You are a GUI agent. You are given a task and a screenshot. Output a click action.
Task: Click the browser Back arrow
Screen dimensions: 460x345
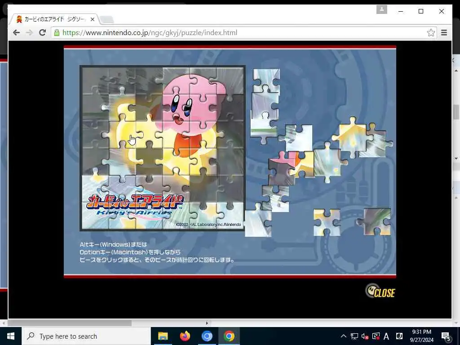click(17, 32)
